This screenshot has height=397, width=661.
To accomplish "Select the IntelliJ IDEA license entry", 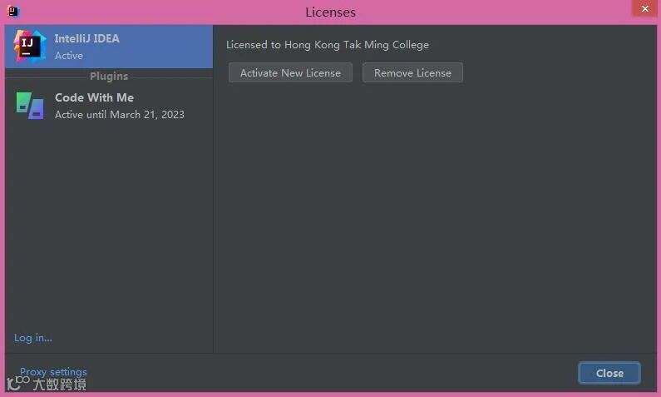I will [x=109, y=47].
